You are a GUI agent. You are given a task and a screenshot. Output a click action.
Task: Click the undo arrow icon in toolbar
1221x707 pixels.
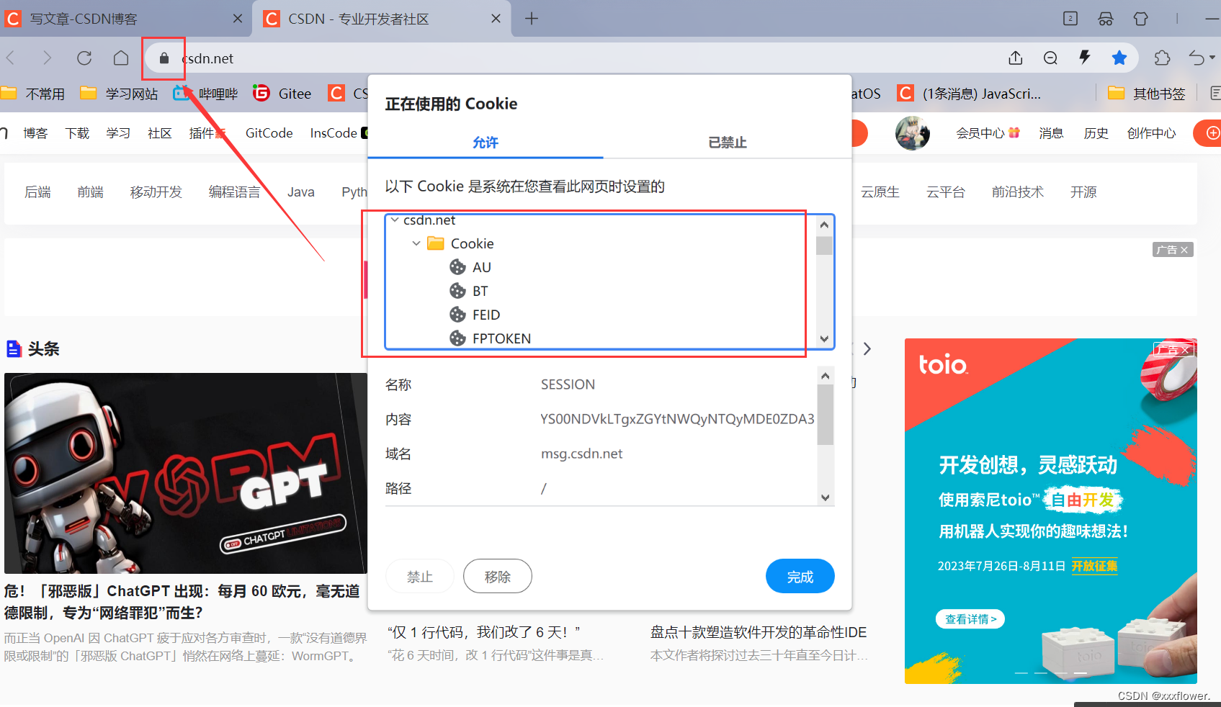[1197, 58]
